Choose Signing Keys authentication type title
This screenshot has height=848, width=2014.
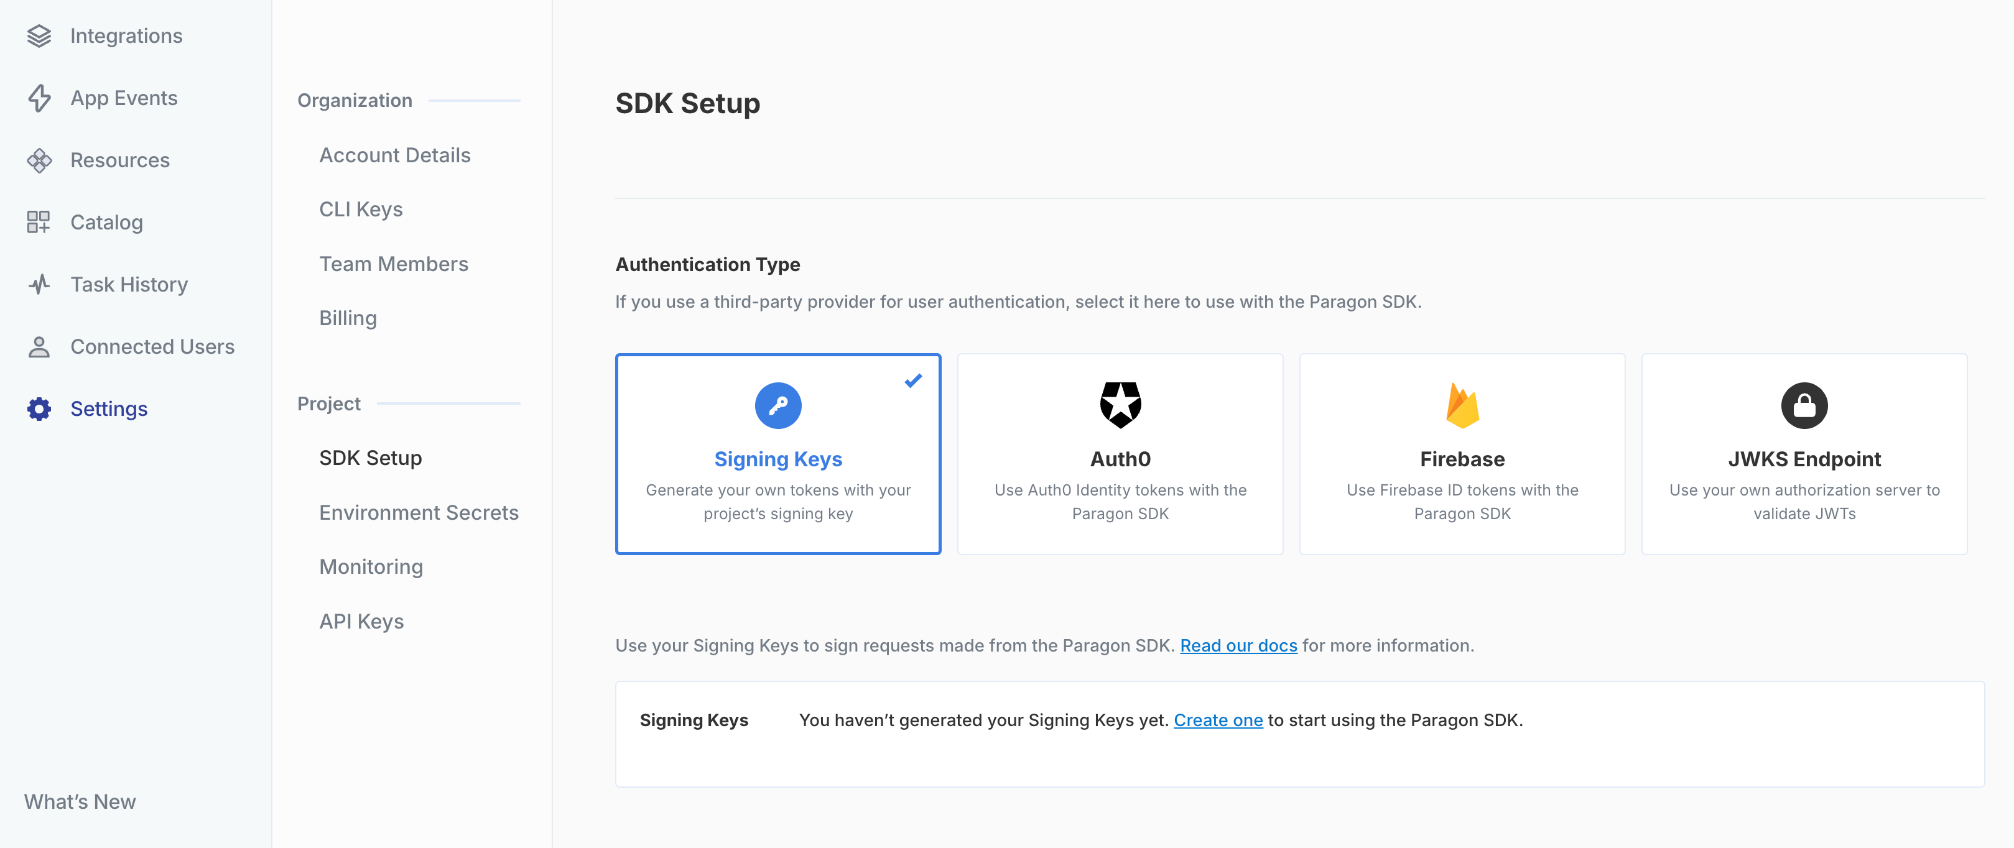[778, 459]
